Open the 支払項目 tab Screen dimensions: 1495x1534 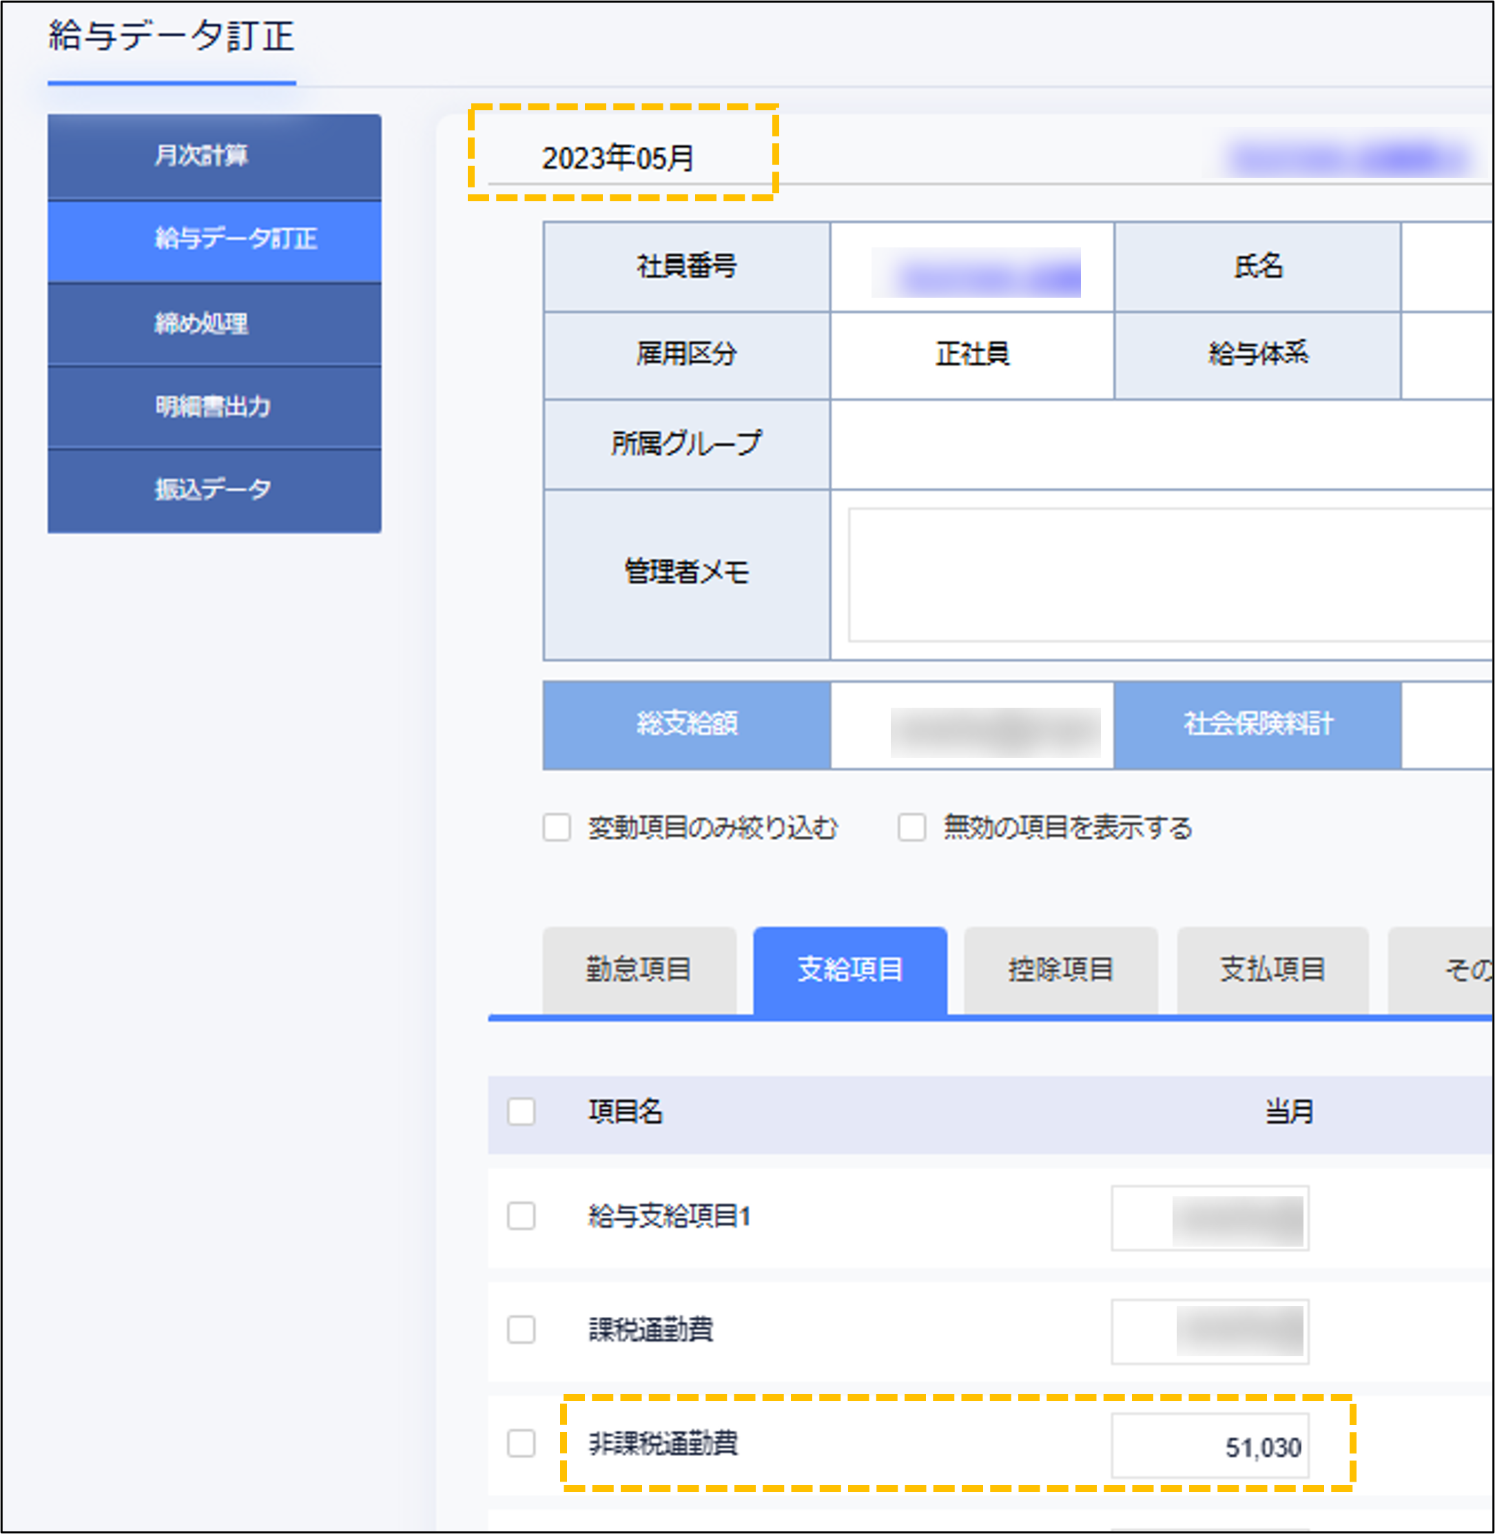point(1272,969)
